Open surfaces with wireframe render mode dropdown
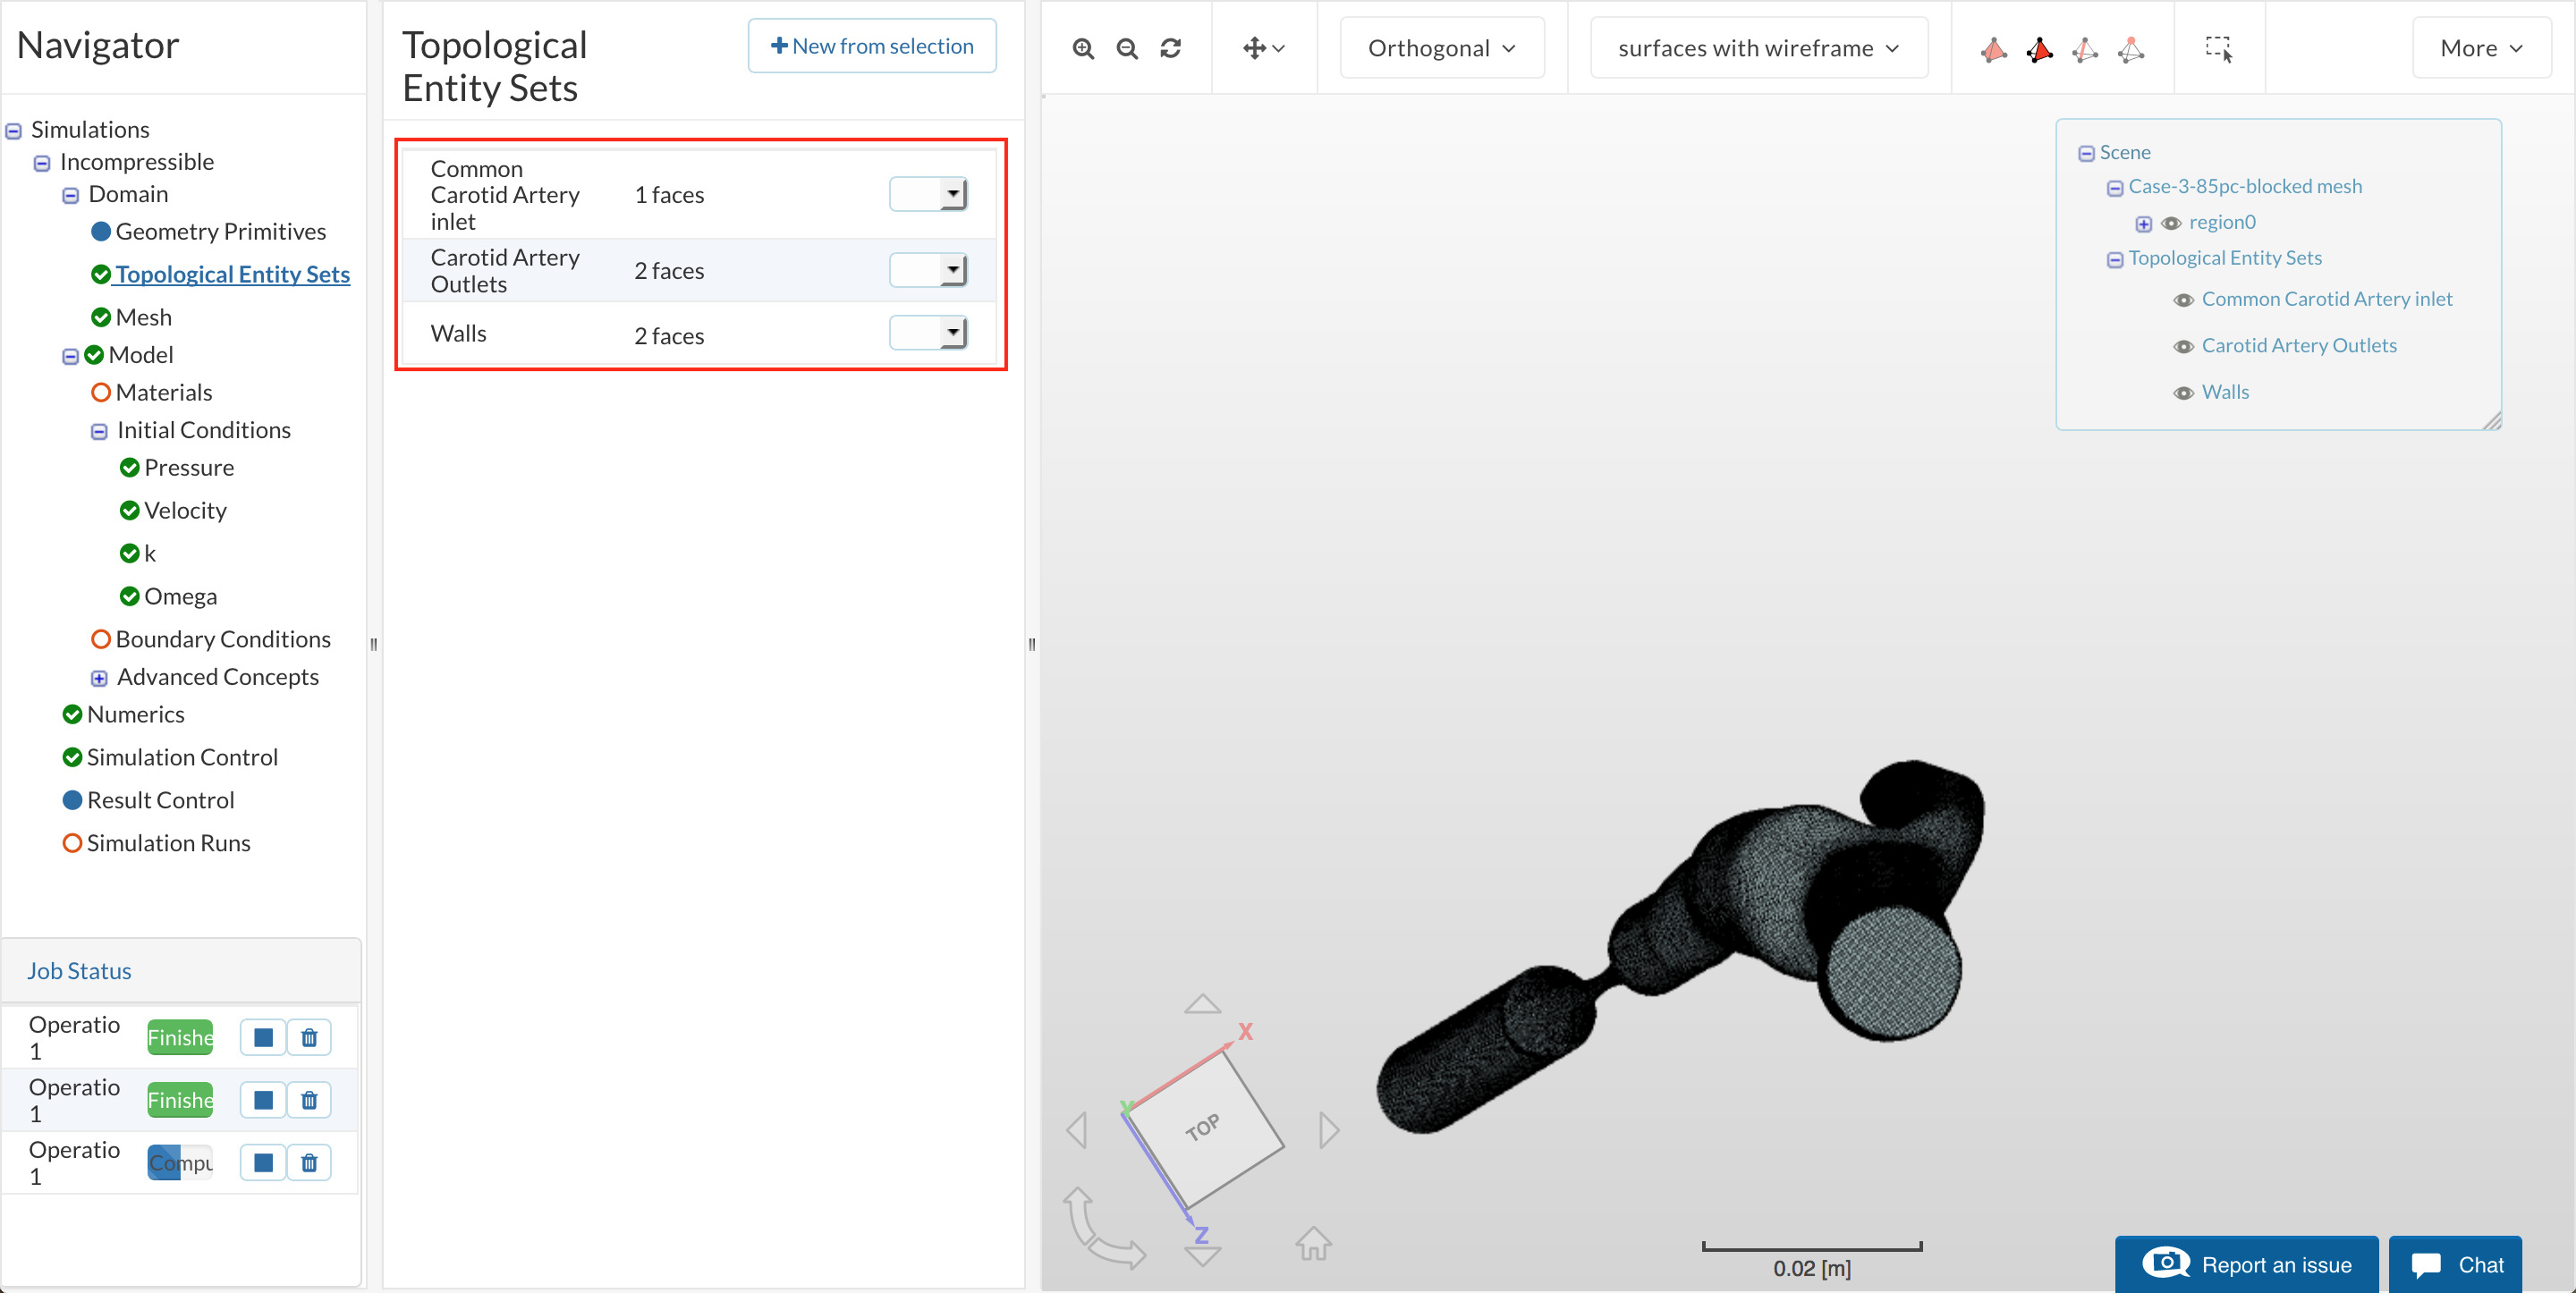The image size is (2576, 1293). [x=1758, y=48]
